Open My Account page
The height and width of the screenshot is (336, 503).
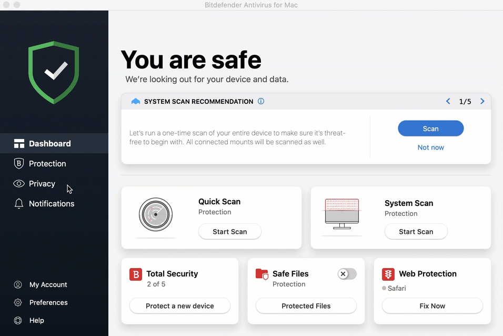coord(48,284)
